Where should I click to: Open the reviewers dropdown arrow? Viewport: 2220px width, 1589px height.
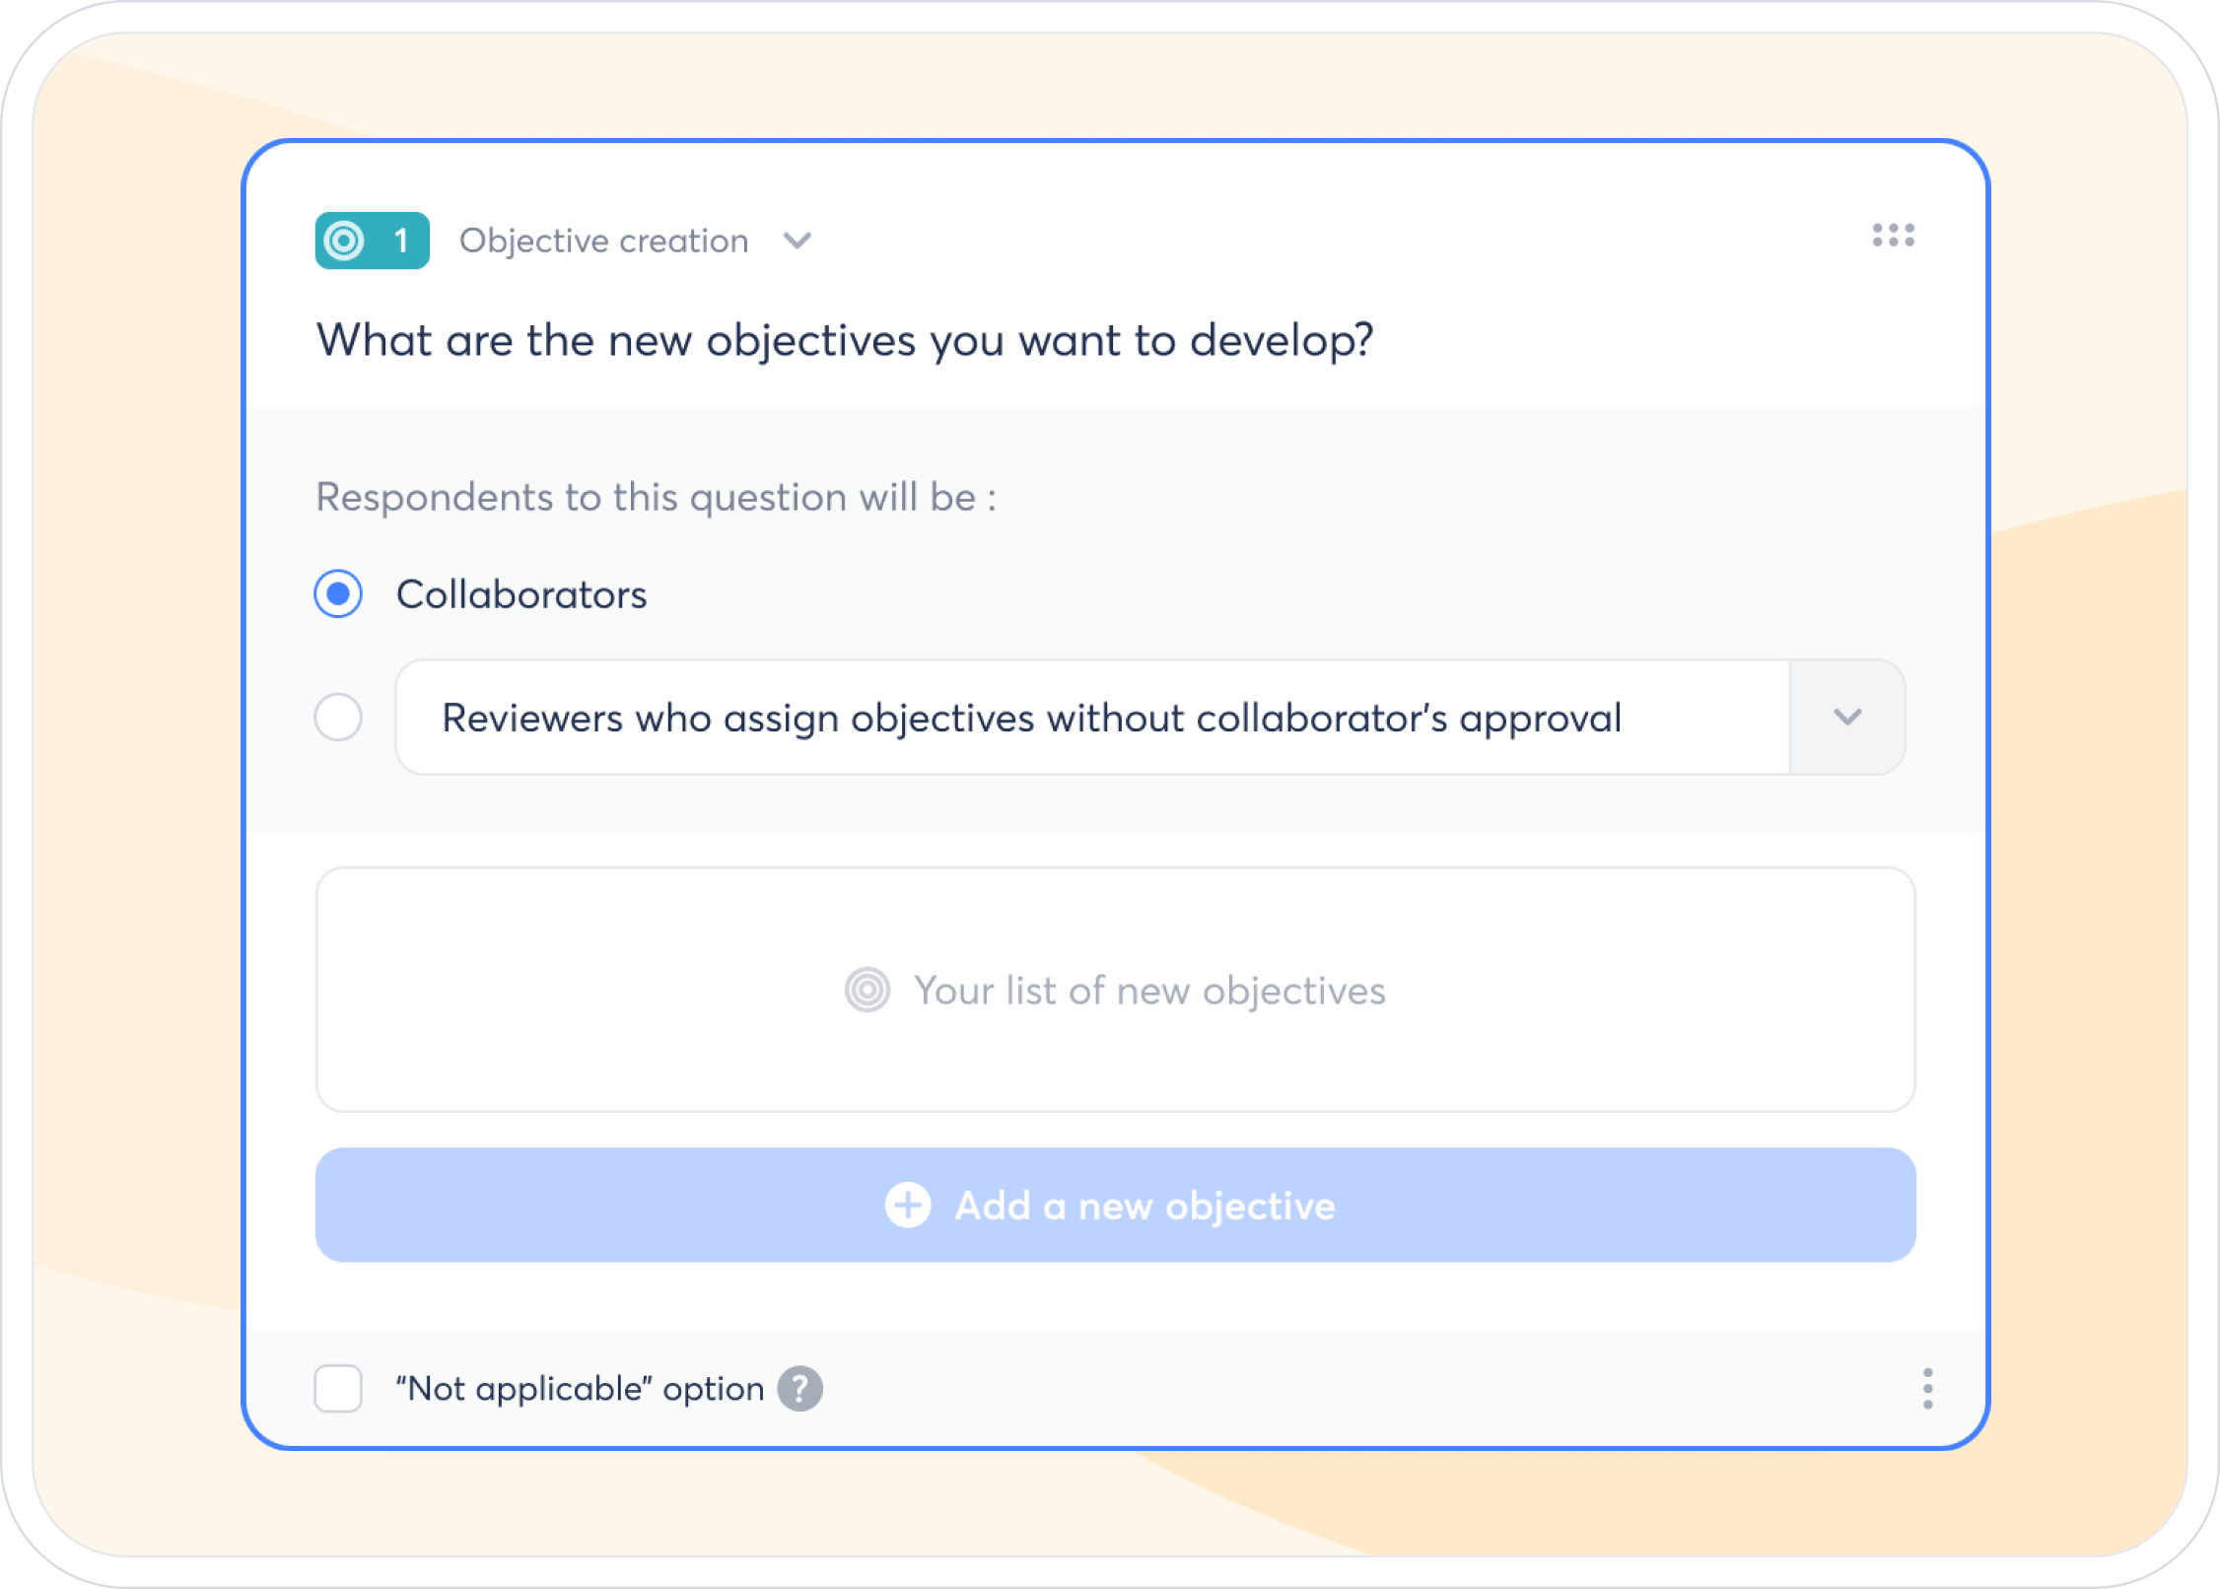(x=1846, y=717)
